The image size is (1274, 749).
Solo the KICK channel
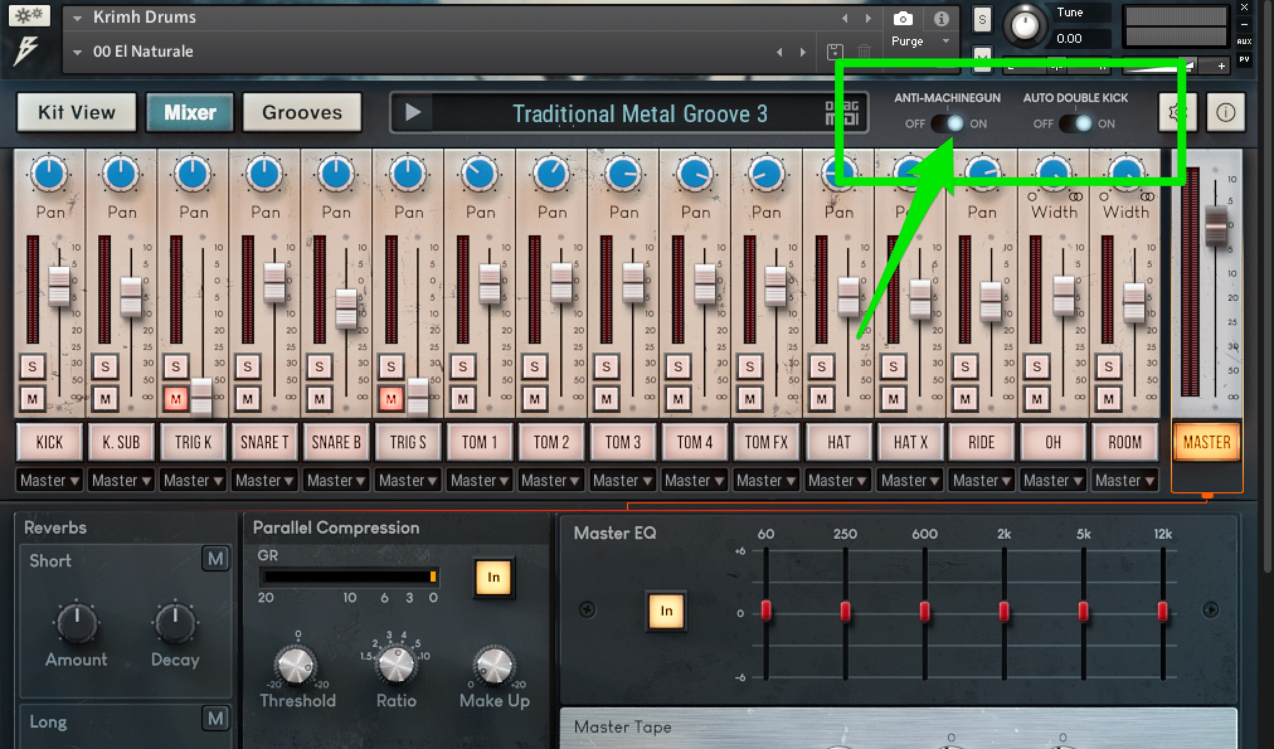coord(33,366)
